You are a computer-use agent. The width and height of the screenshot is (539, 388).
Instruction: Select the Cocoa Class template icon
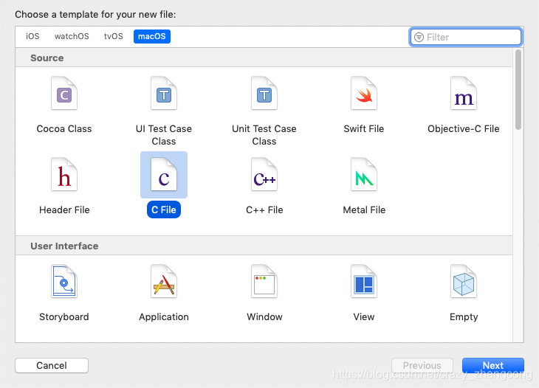click(x=64, y=93)
